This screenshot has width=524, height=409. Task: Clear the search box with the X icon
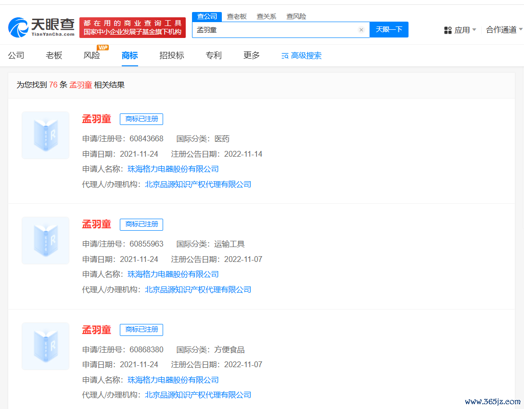[361, 30]
